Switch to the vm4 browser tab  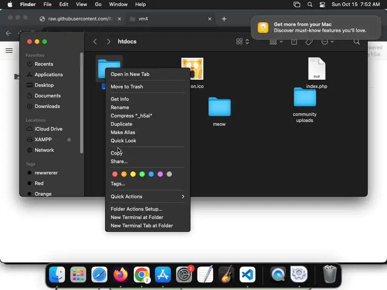[171, 19]
